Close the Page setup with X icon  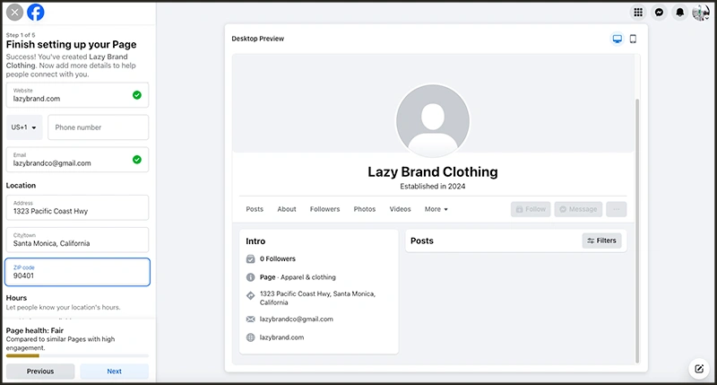point(14,13)
